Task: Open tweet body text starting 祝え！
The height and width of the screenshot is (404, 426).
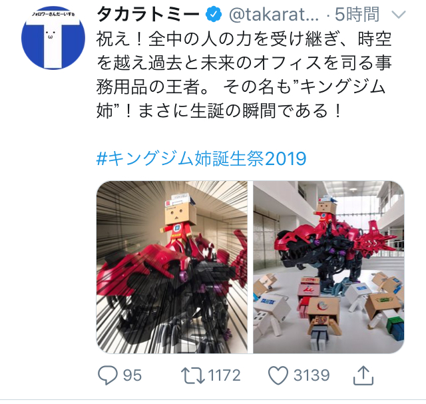Action: pos(244,75)
